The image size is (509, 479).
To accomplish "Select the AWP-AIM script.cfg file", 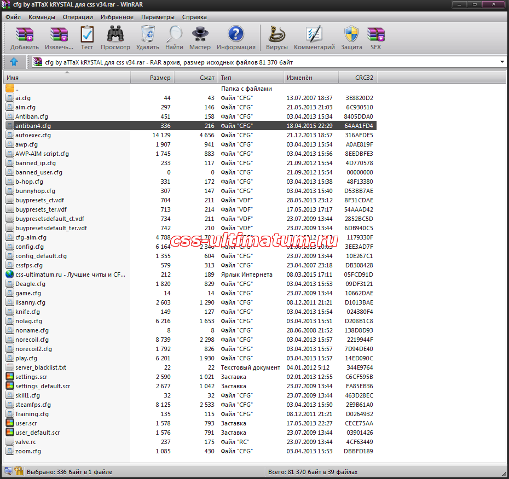I will pos(42,154).
